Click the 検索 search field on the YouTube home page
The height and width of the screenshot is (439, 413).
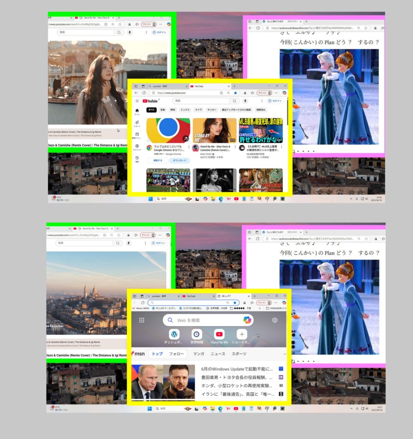[x=202, y=101]
